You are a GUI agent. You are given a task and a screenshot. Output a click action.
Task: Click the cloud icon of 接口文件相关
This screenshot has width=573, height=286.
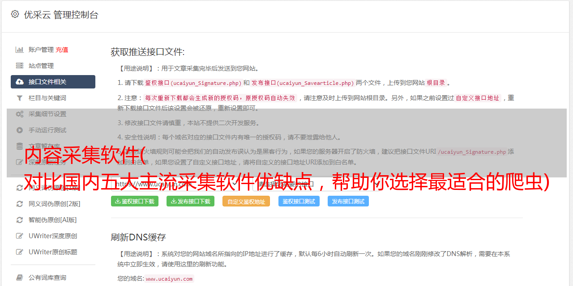pyautogui.click(x=20, y=82)
